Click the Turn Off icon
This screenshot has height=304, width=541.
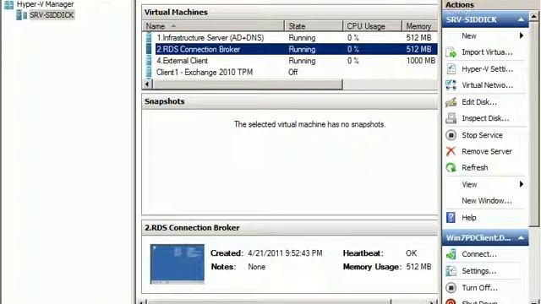(451, 287)
